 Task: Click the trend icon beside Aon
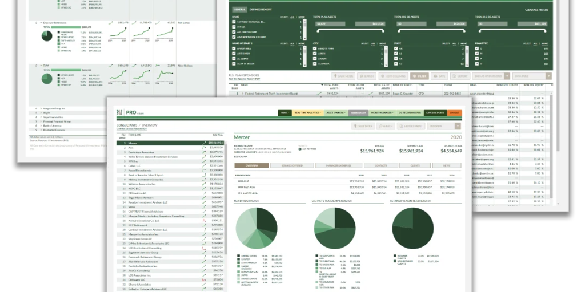204,148
